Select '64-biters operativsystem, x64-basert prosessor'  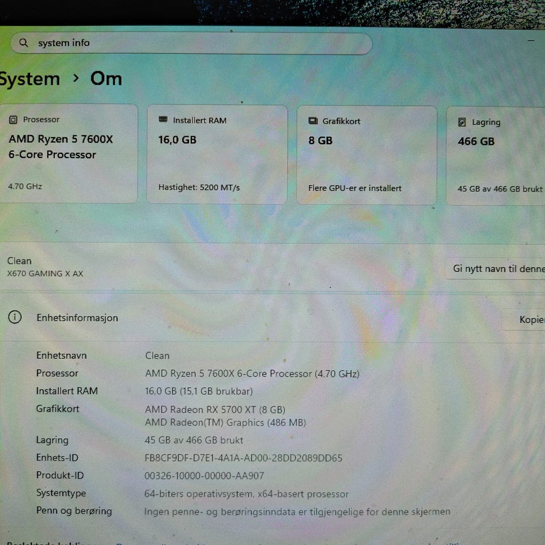pyautogui.click(x=246, y=494)
